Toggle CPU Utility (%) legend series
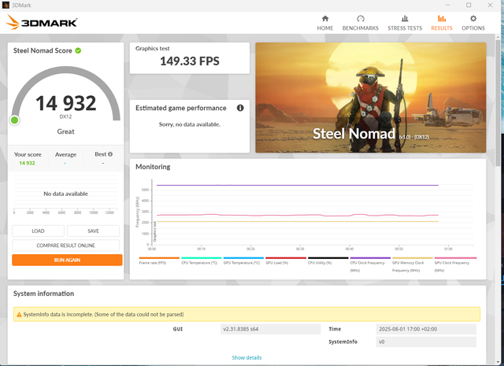The width and height of the screenshot is (504, 366). tap(328, 261)
